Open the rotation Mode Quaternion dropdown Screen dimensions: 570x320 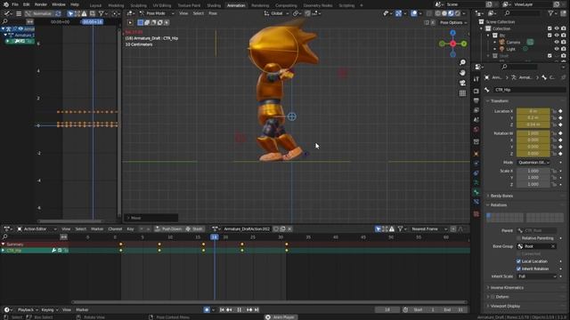coord(534,163)
